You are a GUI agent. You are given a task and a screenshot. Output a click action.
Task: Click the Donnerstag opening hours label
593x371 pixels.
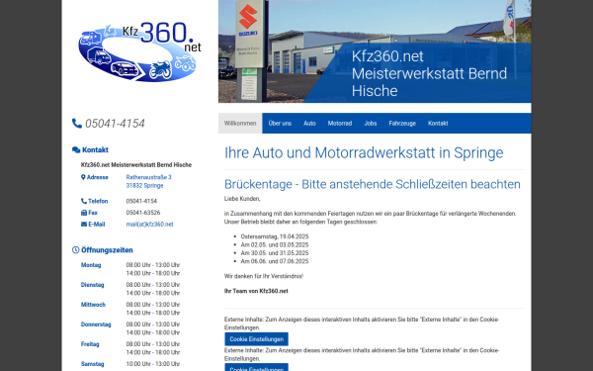point(96,325)
